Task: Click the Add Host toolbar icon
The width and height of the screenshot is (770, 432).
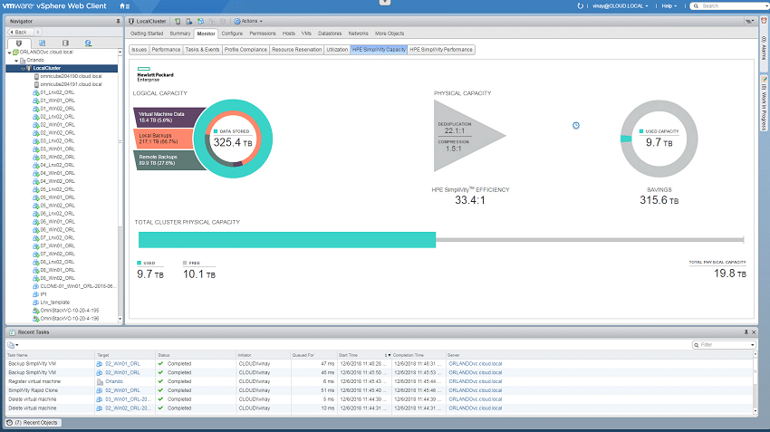Action: (178, 21)
